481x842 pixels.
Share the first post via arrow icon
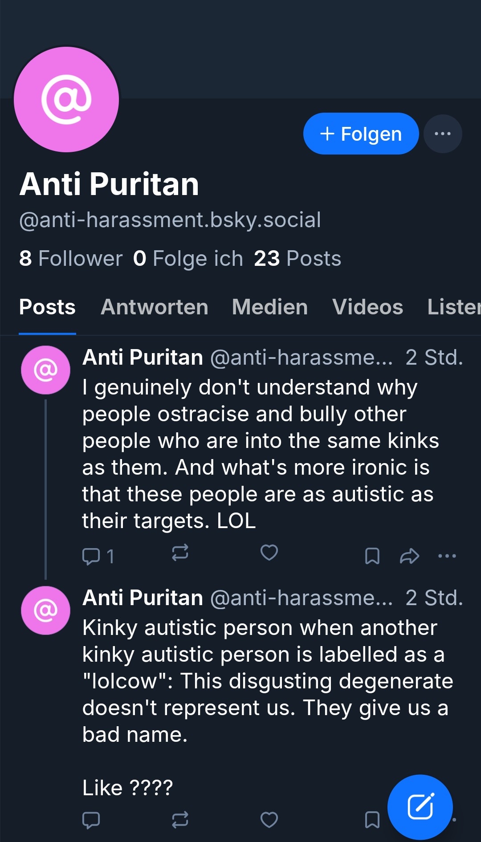[x=409, y=556]
